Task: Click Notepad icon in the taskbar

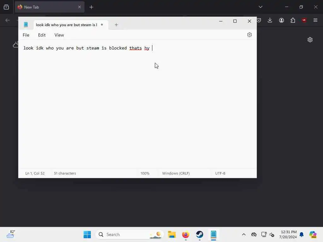Action: click(x=214, y=234)
